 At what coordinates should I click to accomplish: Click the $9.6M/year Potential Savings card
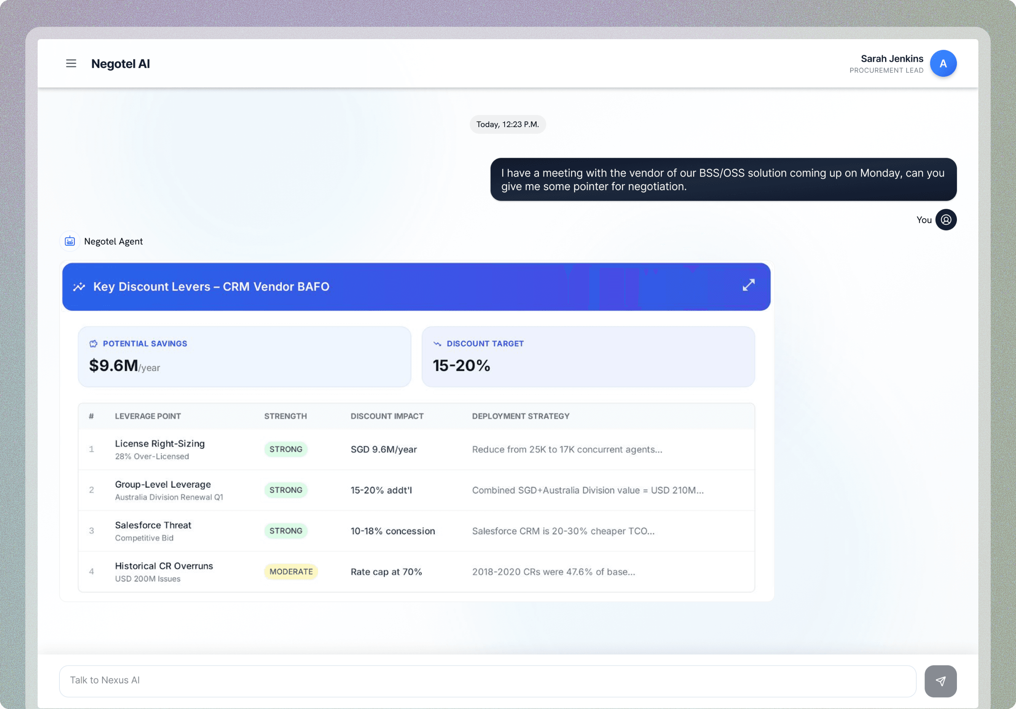pos(244,357)
